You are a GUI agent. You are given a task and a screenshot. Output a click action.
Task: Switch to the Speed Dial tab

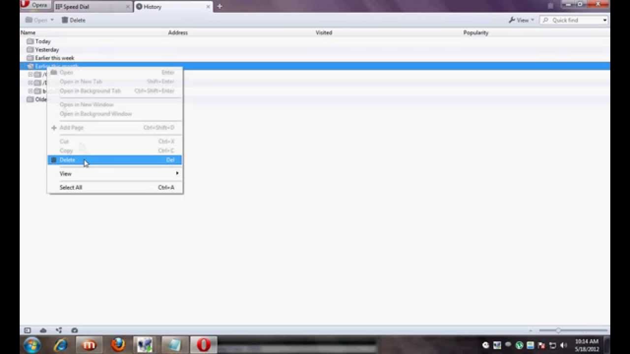[x=92, y=7]
